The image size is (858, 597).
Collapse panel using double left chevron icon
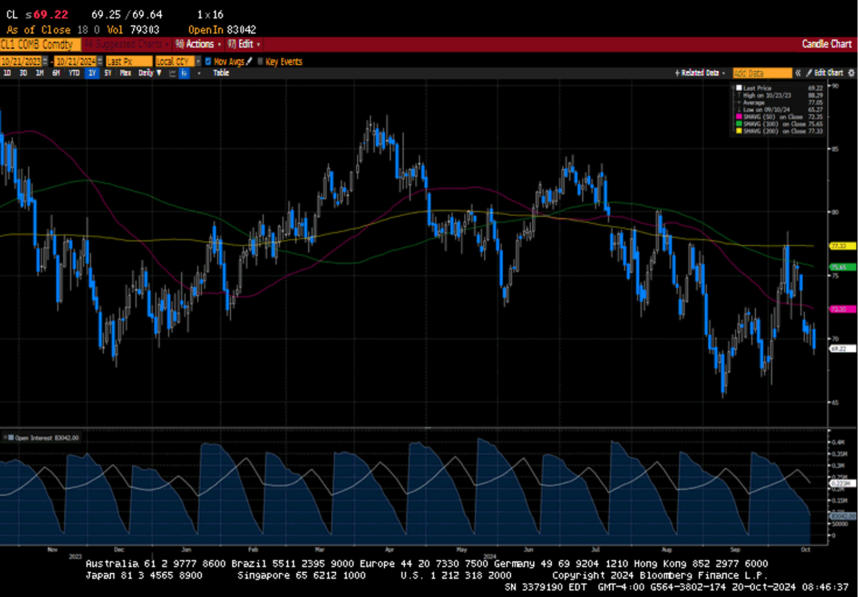pos(798,73)
